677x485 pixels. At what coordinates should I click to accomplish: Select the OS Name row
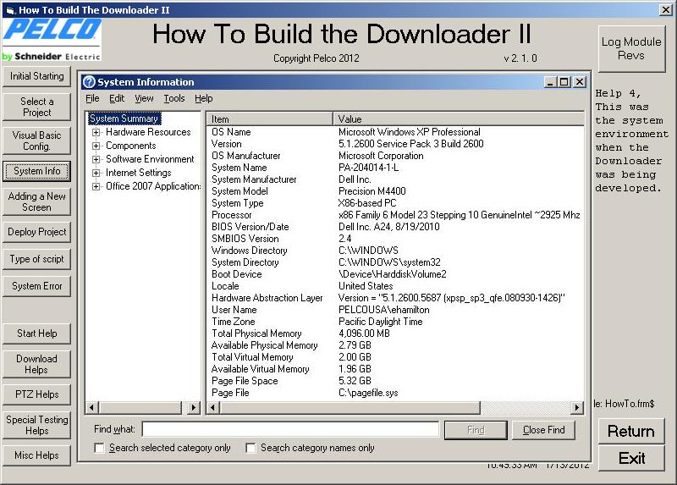click(x=395, y=132)
